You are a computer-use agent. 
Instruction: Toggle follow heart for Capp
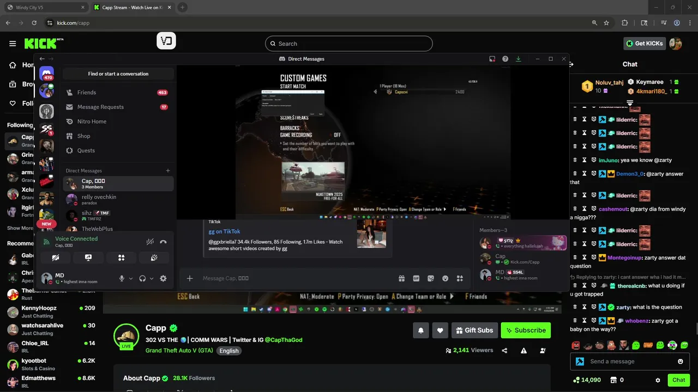pos(440,330)
